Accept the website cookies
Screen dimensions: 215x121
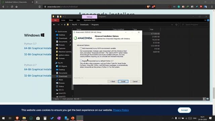coord(184,110)
